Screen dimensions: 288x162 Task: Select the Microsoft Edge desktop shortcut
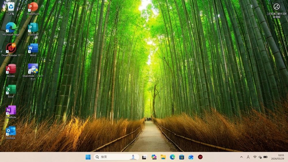click(x=11, y=29)
